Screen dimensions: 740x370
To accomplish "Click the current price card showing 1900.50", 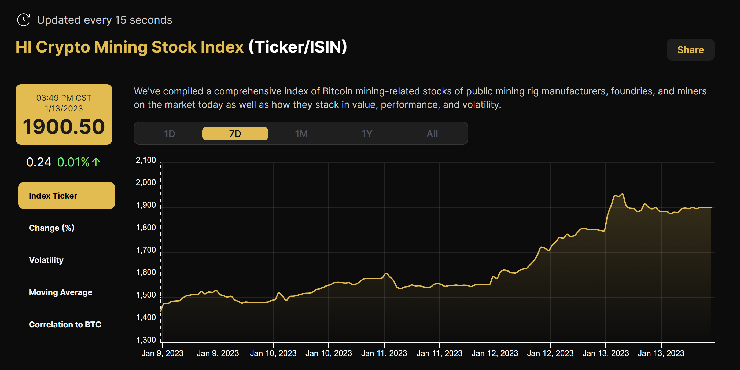I will pyautogui.click(x=64, y=114).
